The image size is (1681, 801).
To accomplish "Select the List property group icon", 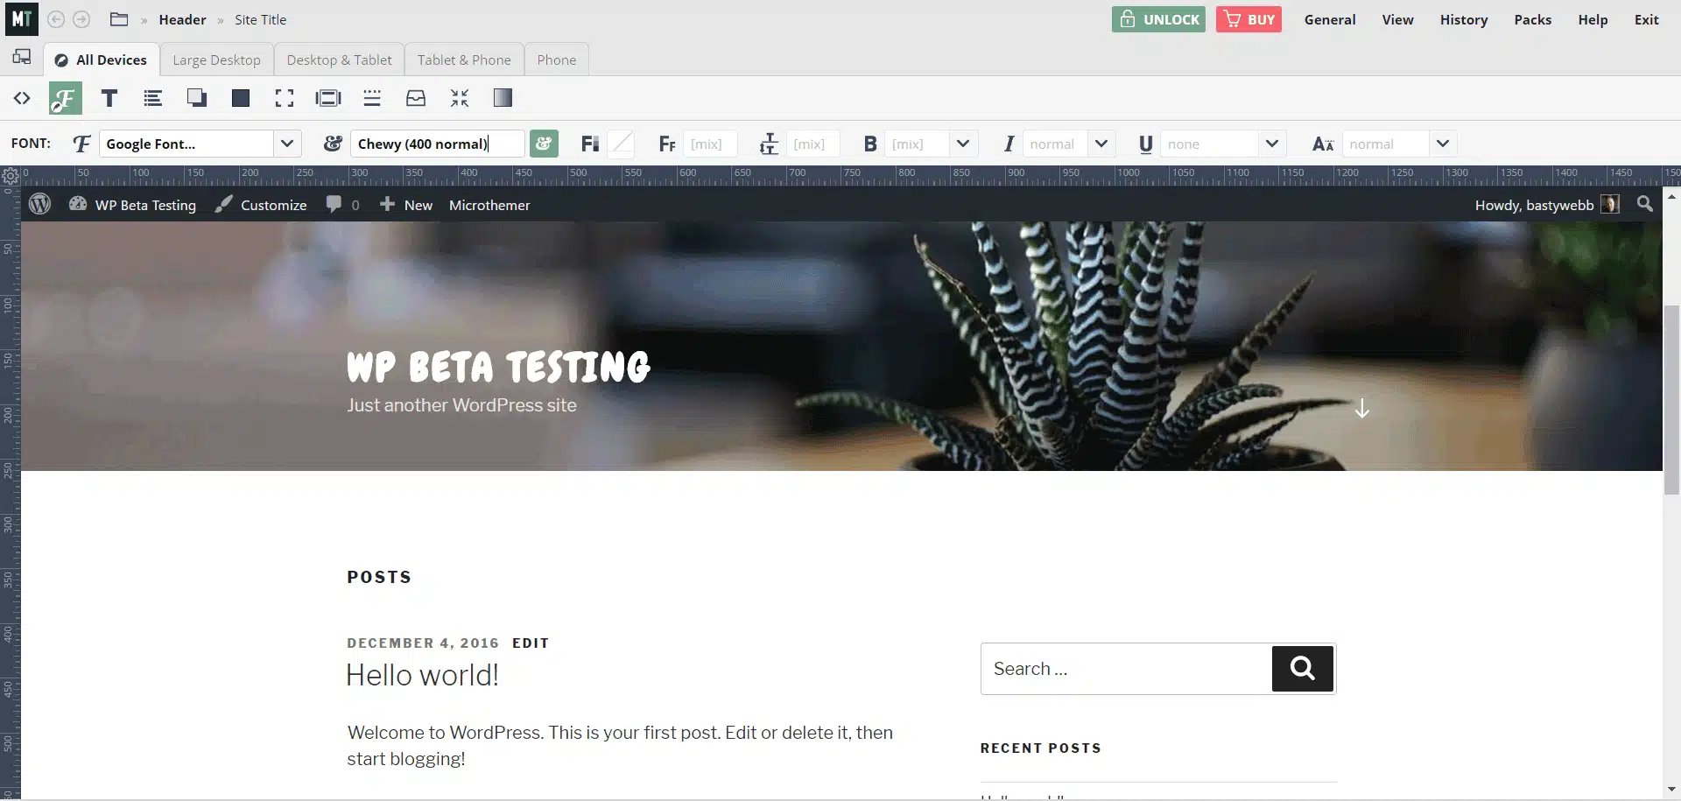I will coord(153,98).
